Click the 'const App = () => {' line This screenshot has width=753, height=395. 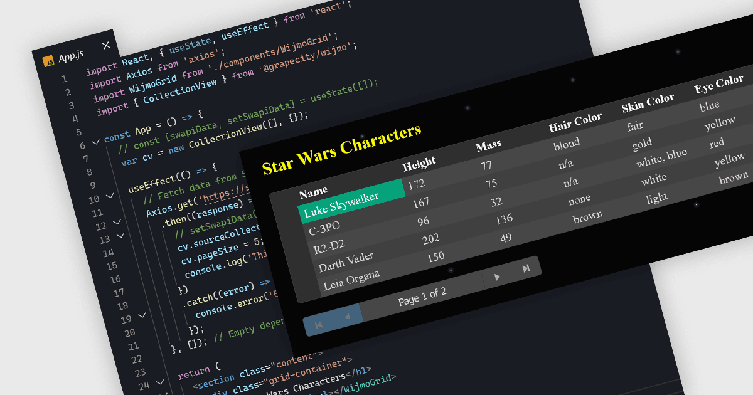click(x=153, y=126)
